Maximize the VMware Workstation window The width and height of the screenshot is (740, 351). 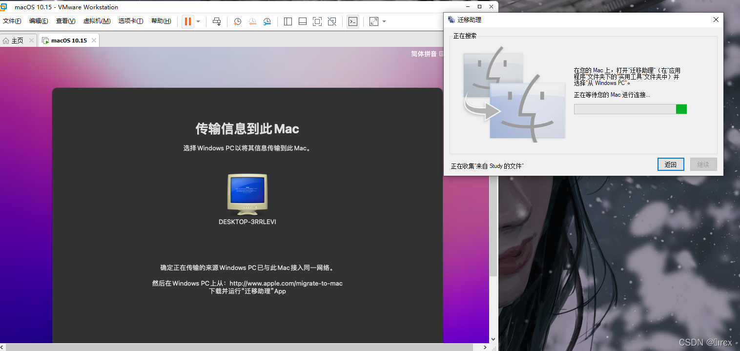(479, 6)
